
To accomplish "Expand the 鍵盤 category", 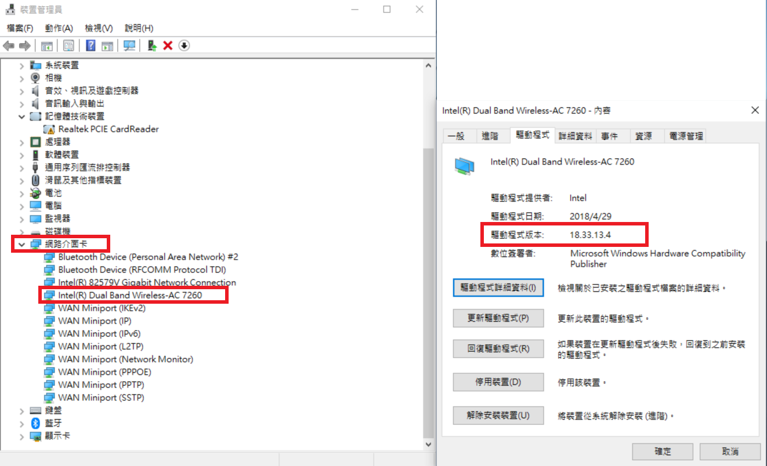I will click(x=22, y=411).
